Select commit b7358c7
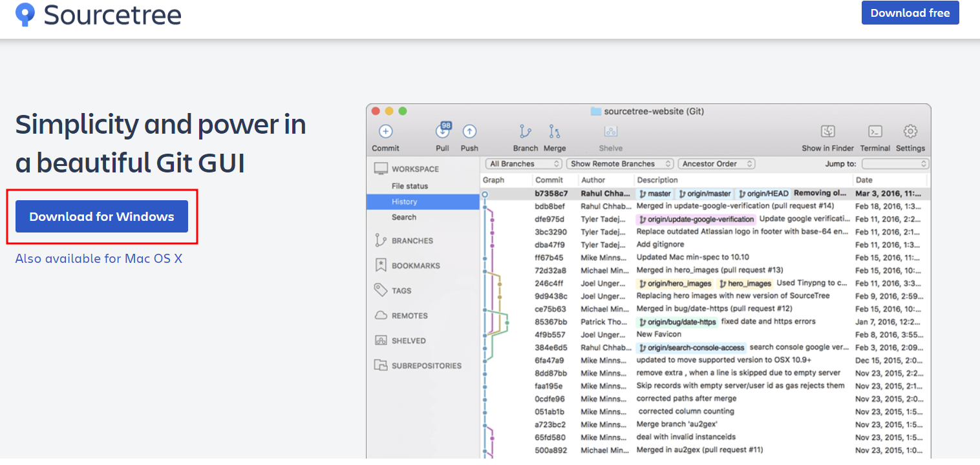The width and height of the screenshot is (980, 465). pos(705,193)
